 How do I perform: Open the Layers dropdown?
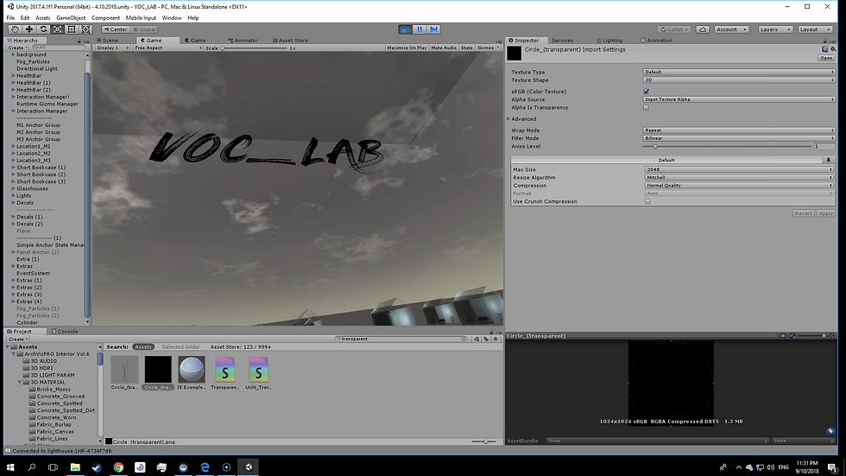pyautogui.click(x=775, y=29)
